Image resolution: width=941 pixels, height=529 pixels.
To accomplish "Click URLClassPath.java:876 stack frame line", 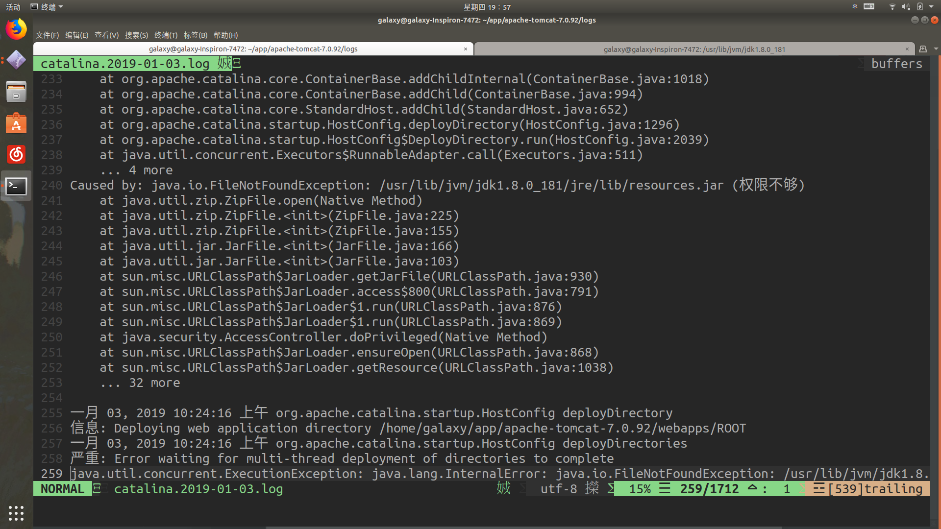I will (331, 307).
